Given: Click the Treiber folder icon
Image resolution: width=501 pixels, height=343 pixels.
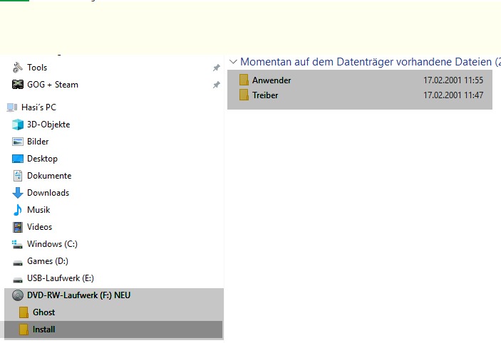Looking at the screenshot, I should point(244,95).
